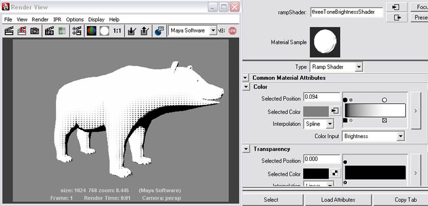Open the Render menu

coord(40,19)
